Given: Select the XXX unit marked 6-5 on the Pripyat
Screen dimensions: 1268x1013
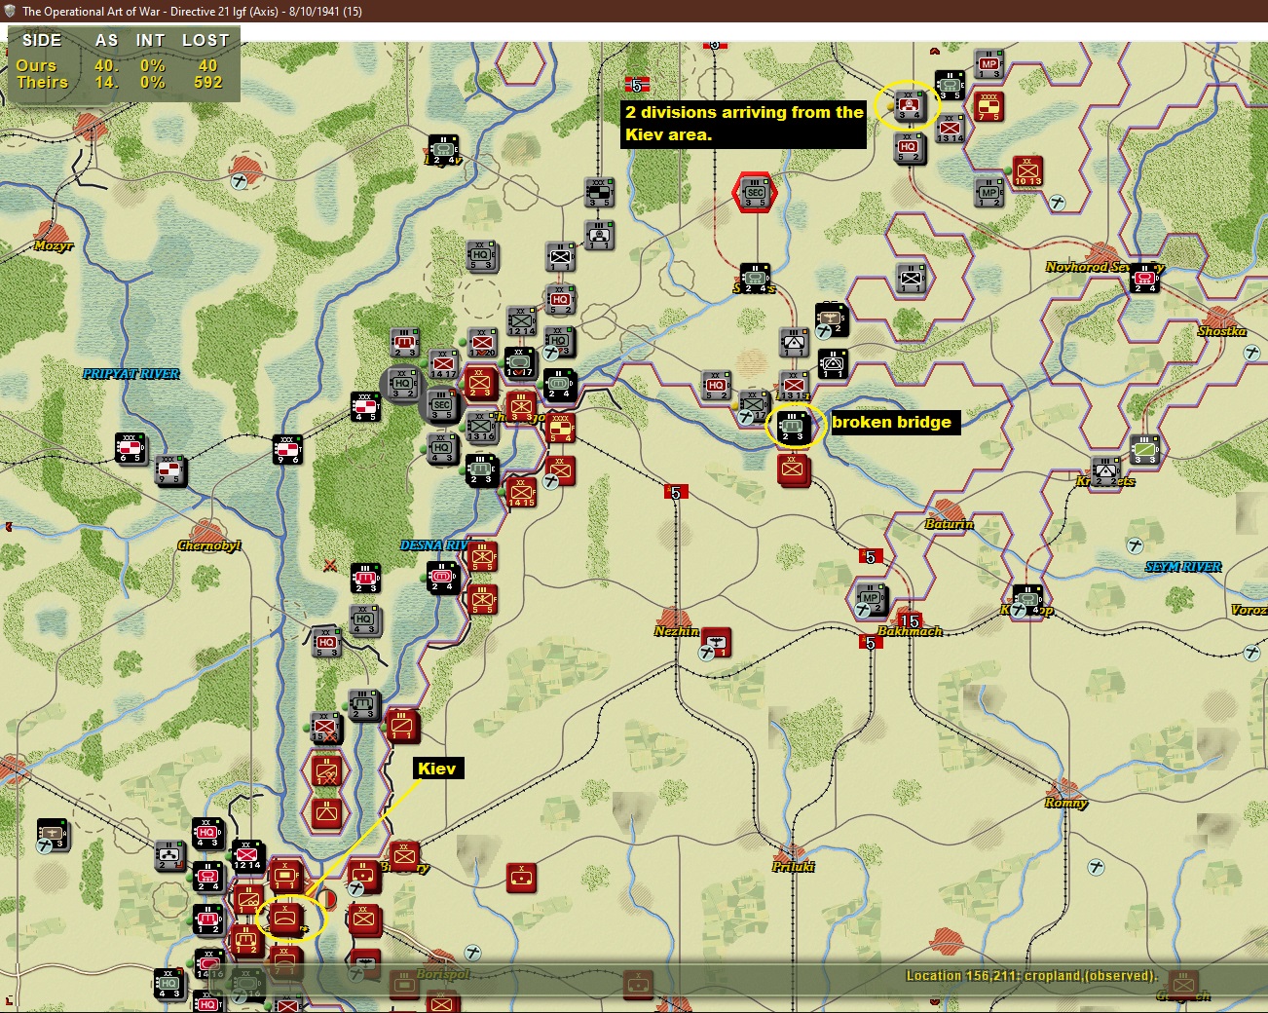Looking at the screenshot, I should point(131,447).
